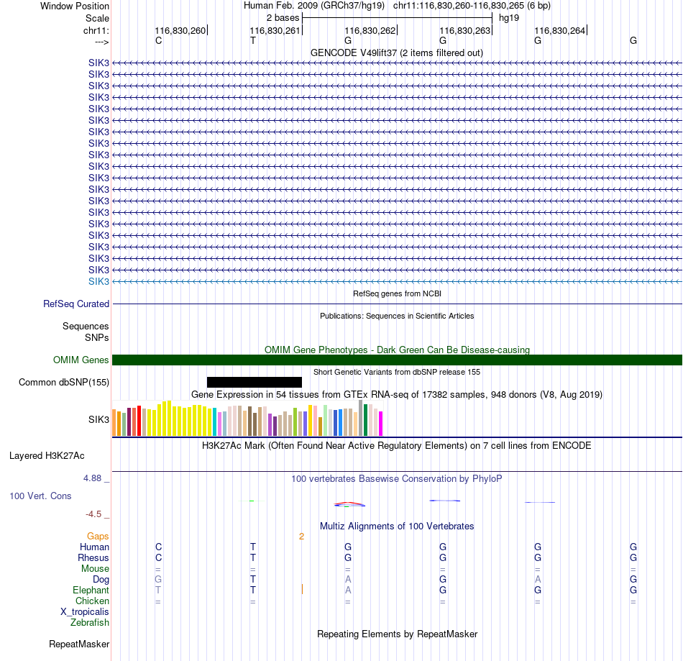The width and height of the screenshot is (683, 661).
Task: Click the RefSeq Curated track label
Action: [x=76, y=304]
